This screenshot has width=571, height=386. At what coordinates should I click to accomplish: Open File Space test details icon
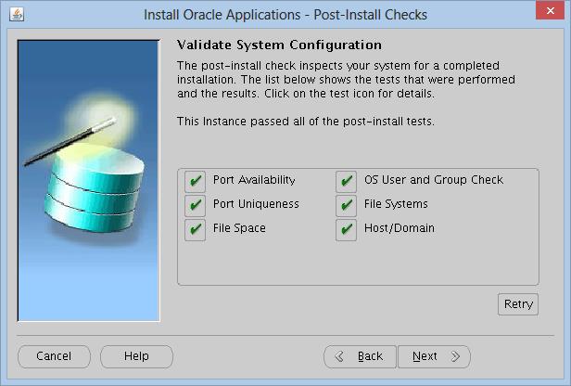[195, 229]
